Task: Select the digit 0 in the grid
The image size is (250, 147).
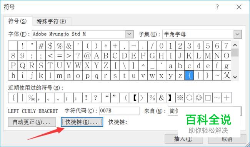Action: (x=162, y=46)
